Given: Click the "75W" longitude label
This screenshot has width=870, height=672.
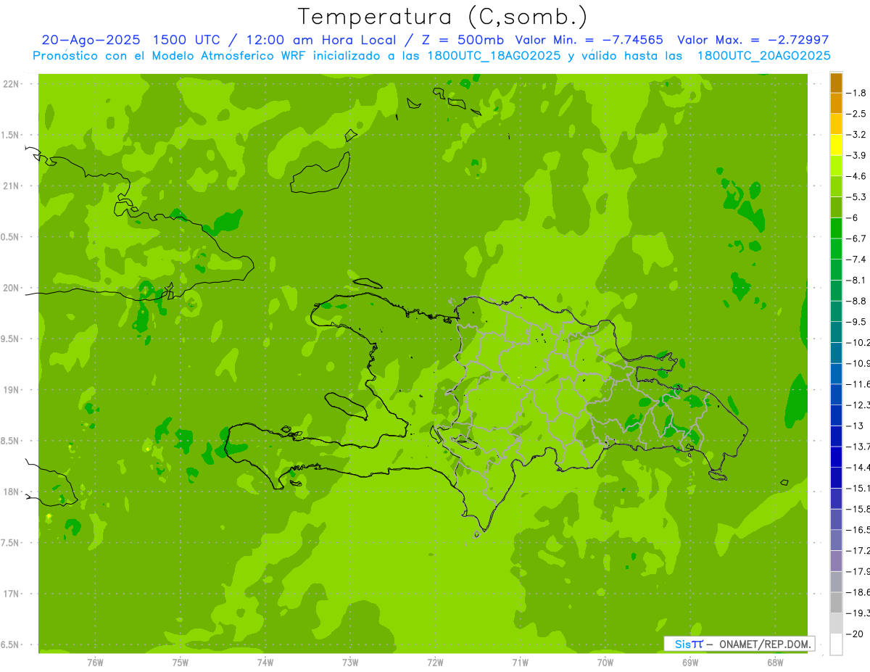Looking at the screenshot, I should click(181, 662).
